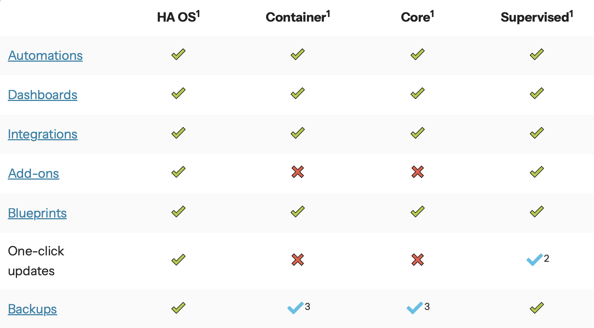This screenshot has width=594, height=328.
Task: Open the Backups link
Action: 32,309
